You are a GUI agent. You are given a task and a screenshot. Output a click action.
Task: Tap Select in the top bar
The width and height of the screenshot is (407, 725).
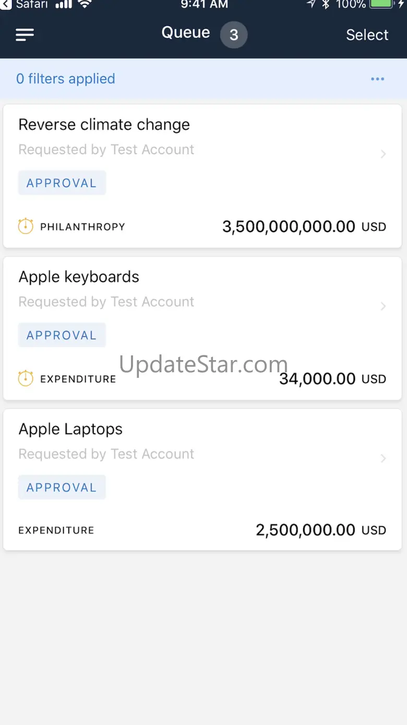367,35
